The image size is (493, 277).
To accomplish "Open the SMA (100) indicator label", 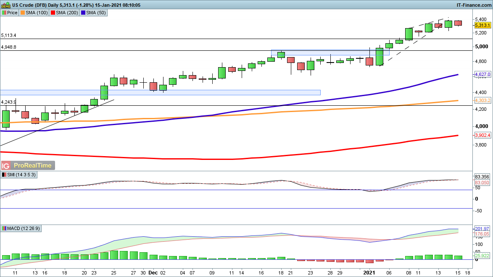I will [x=37, y=13].
